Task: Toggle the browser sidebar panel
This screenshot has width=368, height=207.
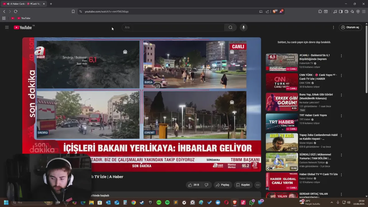Action: point(341,11)
